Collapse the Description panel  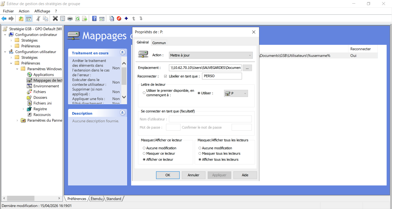click(122, 112)
